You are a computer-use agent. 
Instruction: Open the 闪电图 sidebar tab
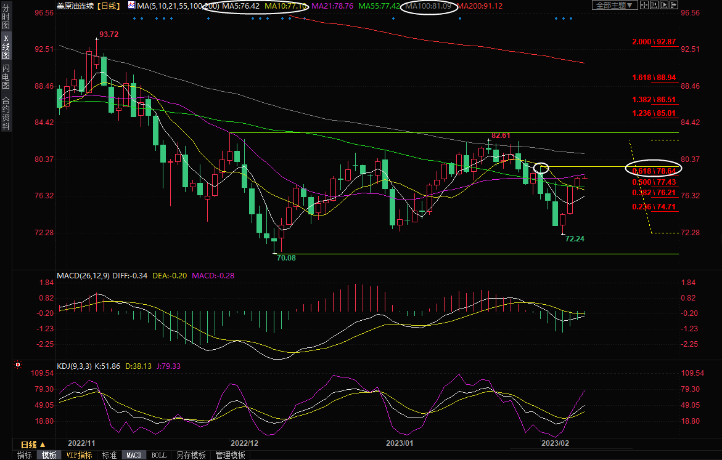click(6, 76)
